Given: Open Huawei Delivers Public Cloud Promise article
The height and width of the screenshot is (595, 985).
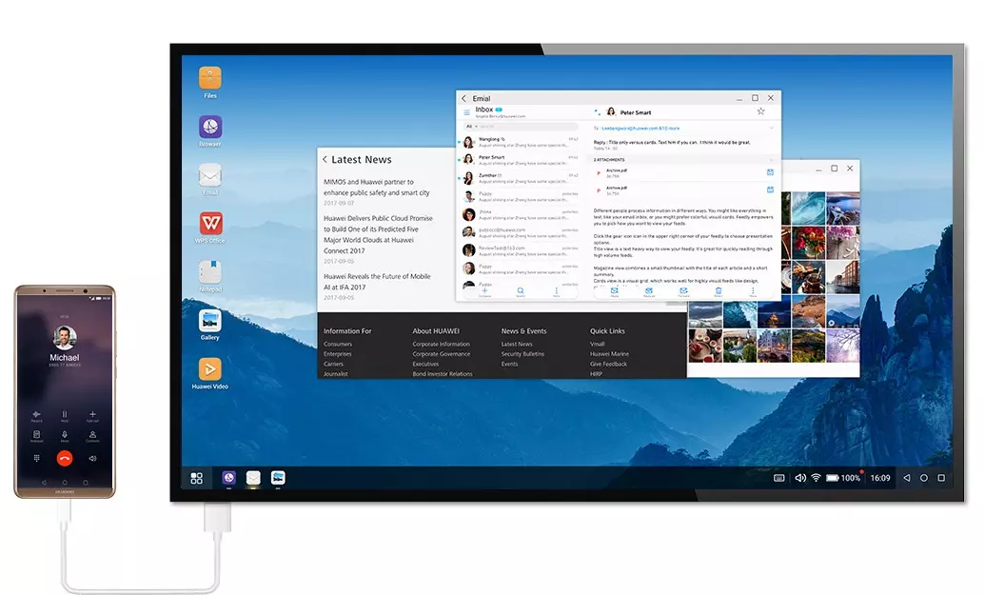Looking at the screenshot, I should [378, 234].
